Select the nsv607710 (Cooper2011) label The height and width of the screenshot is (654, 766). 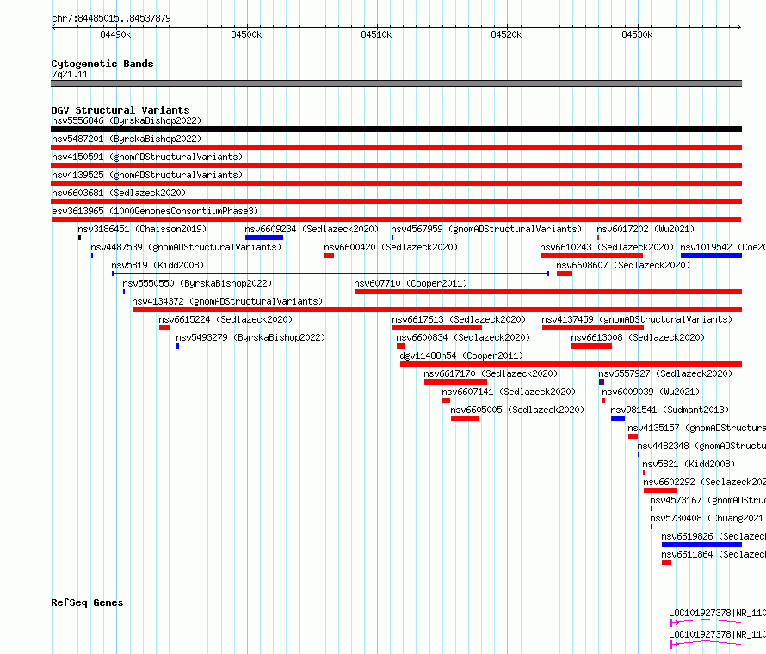pos(411,283)
